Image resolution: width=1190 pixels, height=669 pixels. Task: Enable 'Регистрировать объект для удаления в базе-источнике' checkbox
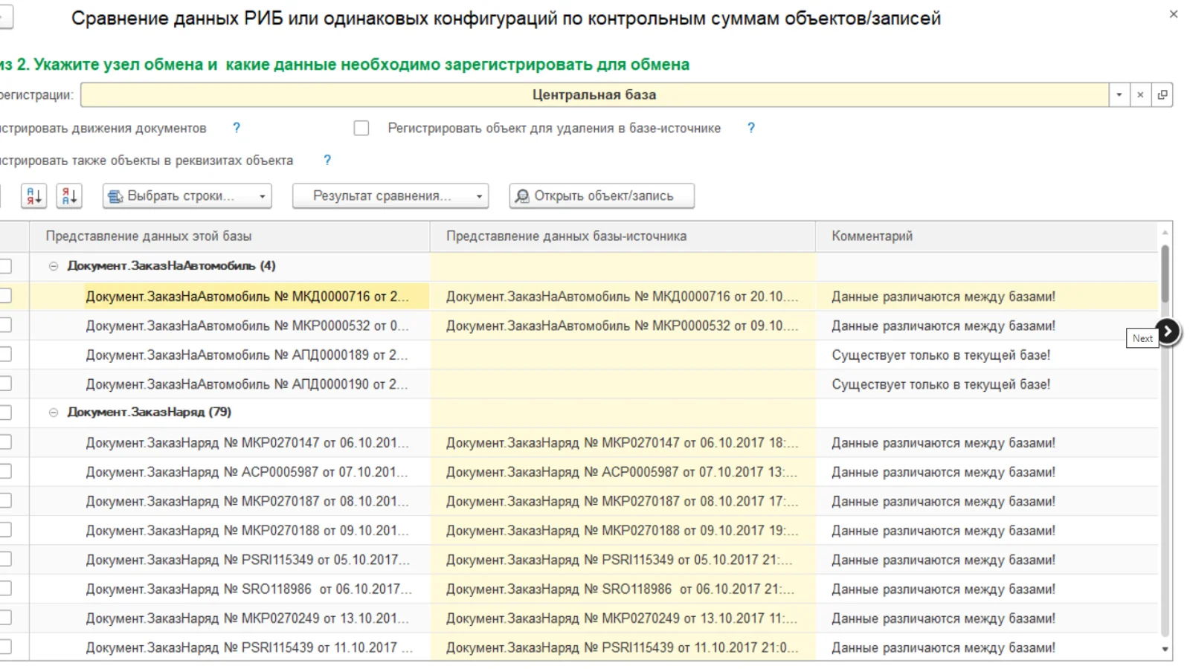click(361, 129)
